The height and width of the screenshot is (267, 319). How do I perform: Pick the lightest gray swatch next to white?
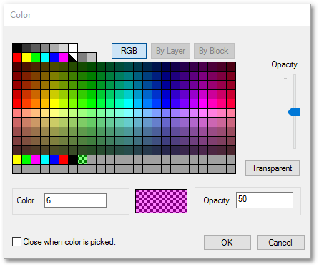64,48
